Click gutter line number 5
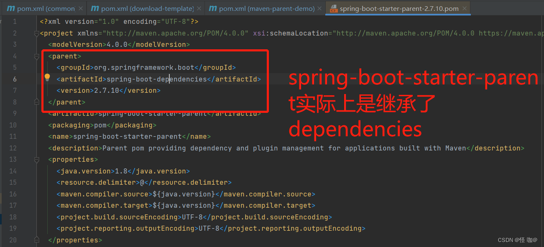 (15, 67)
